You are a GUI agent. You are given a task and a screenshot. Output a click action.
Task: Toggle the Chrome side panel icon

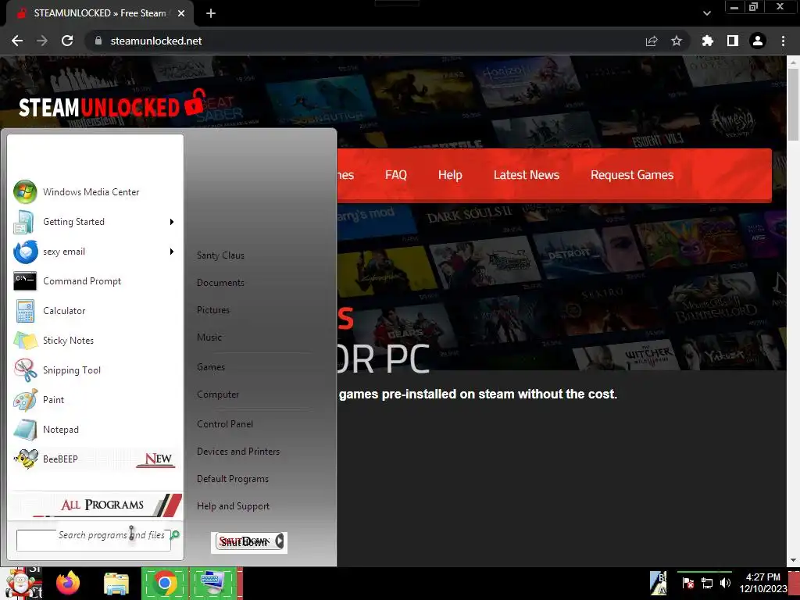coord(733,41)
